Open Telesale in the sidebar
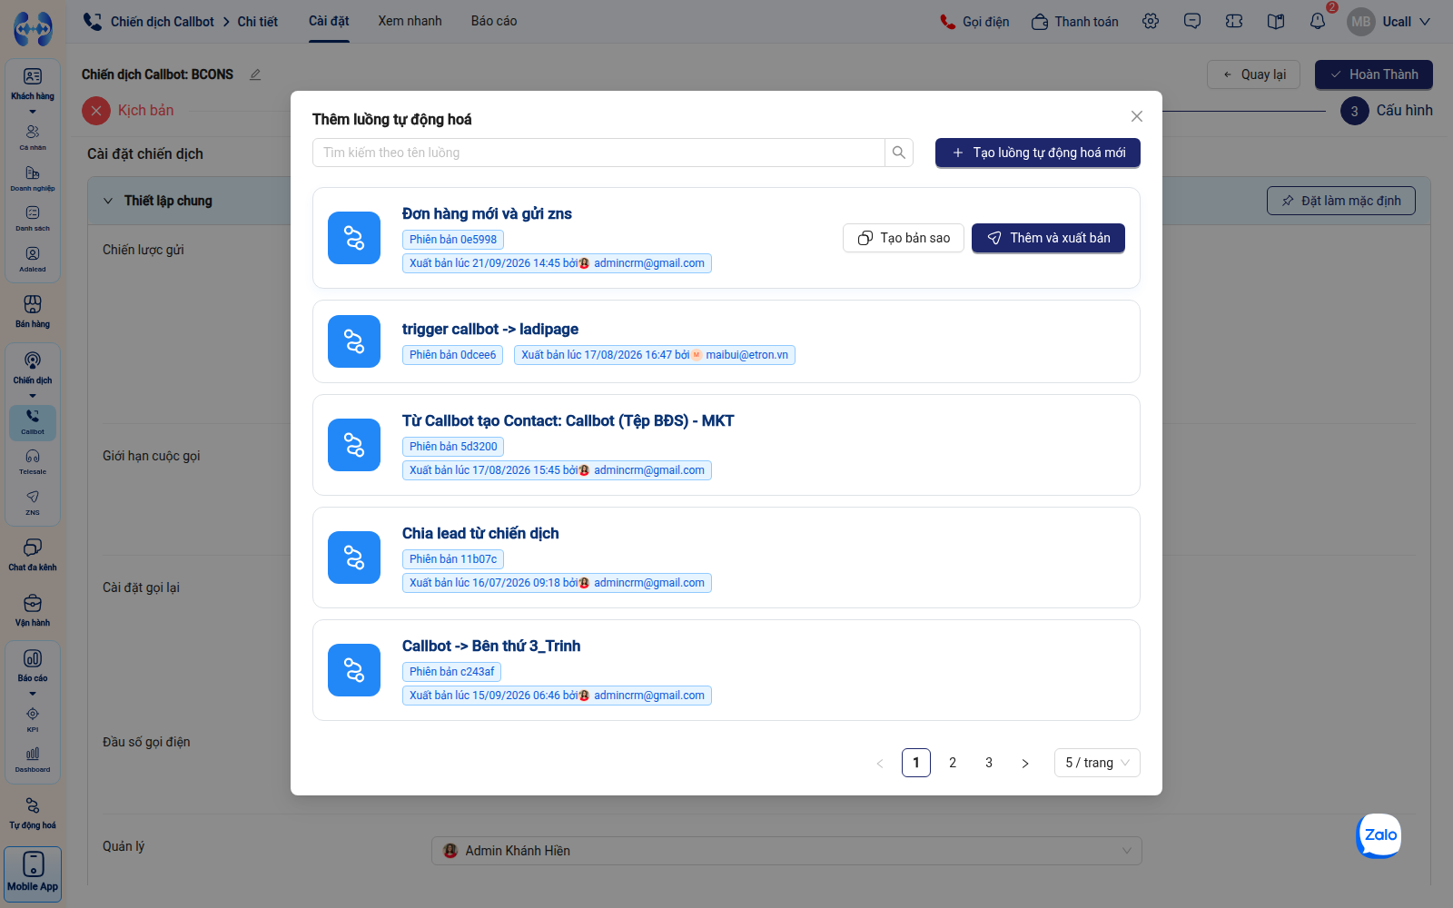The image size is (1453, 908). pyautogui.click(x=33, y=461)
